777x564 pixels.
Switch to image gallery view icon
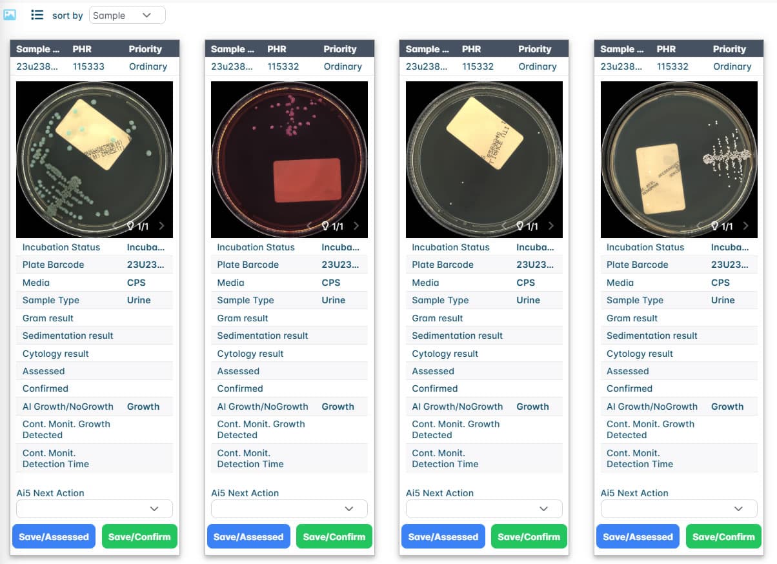[x=10, y=15]
